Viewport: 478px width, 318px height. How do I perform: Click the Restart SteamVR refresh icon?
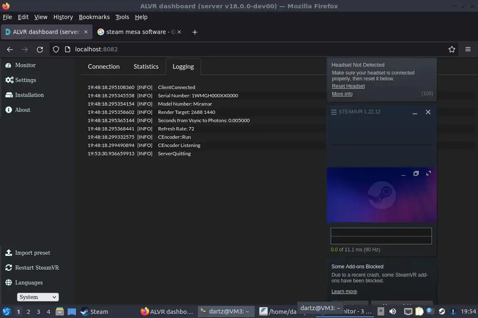click(9, 267)
